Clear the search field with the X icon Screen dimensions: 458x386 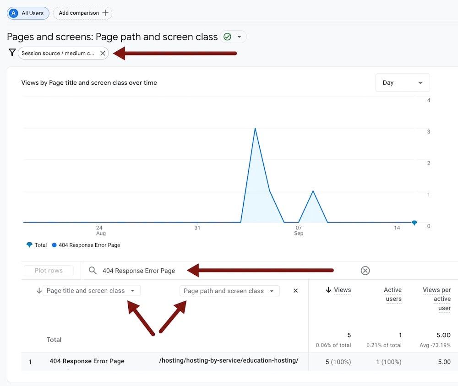pos(365,271)
